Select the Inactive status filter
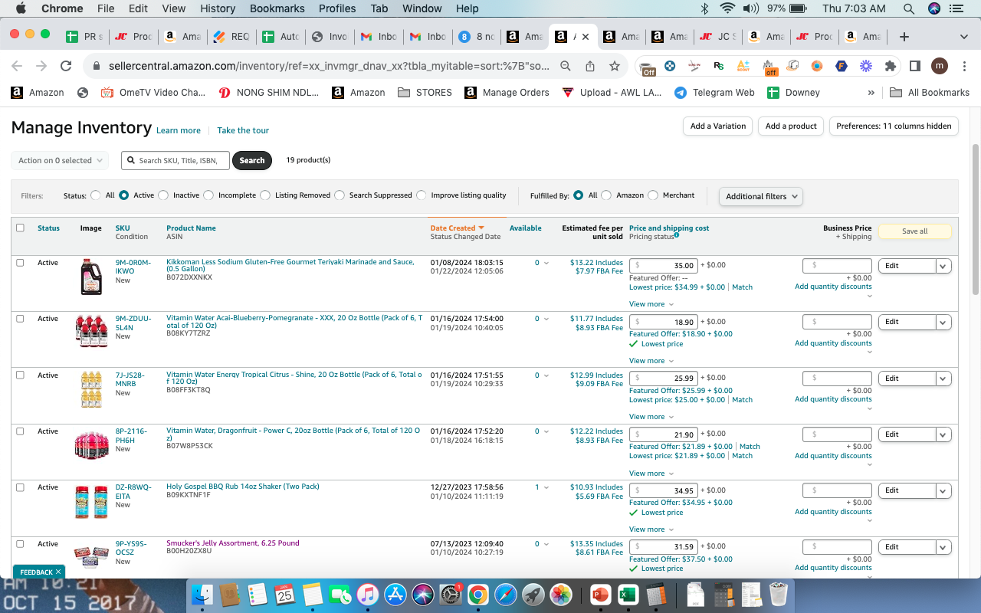The image size is (981, 613). pos(163,195)
